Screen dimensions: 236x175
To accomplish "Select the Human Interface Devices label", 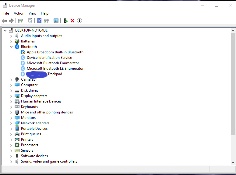I will pos(41,101).
